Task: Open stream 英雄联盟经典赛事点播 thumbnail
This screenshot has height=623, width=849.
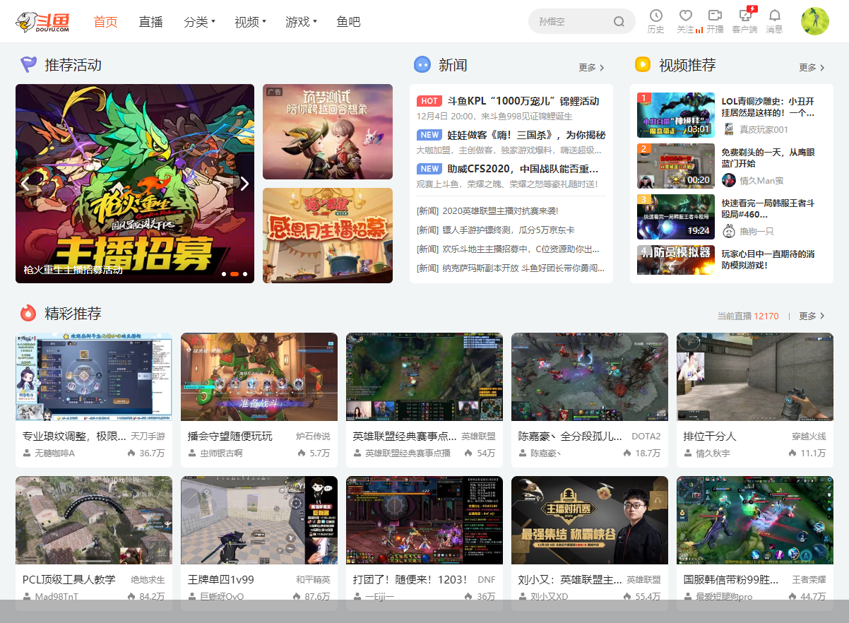Action: pyautogui.click(x=424, y=377)
